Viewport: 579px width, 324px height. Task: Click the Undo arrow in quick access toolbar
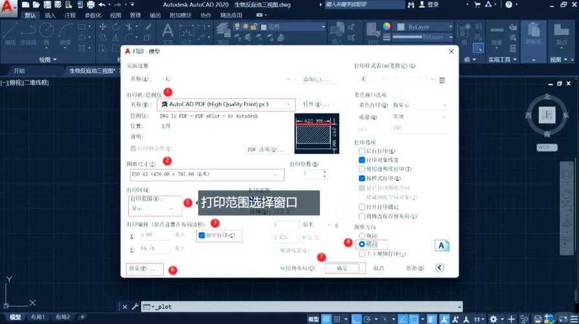pos(102,5)
